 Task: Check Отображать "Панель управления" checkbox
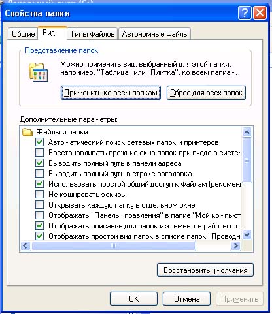coord(39,215)
